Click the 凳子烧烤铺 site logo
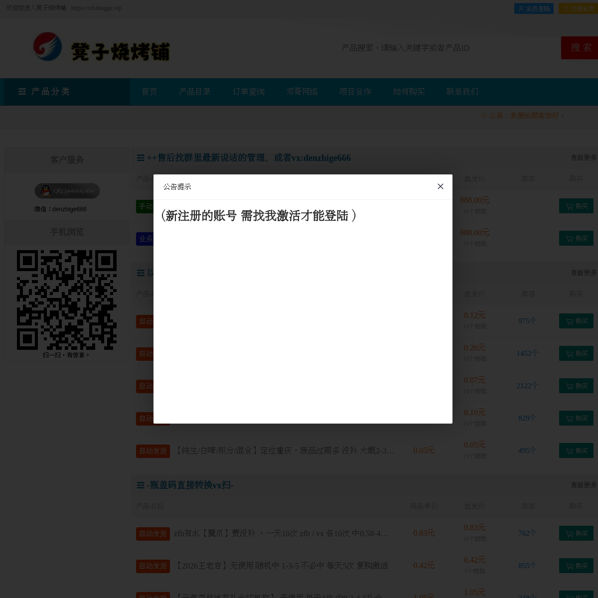Screen dimensions: 598x598 (x=102, y=48)
